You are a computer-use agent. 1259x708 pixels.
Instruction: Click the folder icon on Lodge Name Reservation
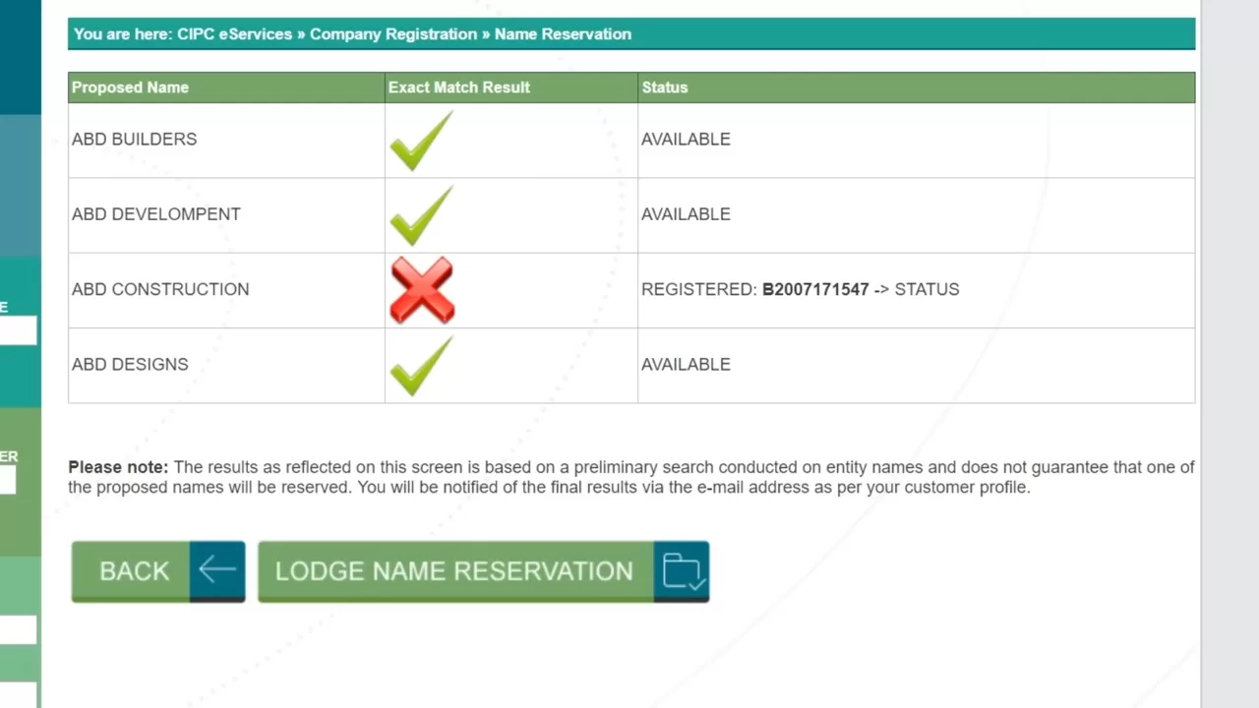click(682, 570)
